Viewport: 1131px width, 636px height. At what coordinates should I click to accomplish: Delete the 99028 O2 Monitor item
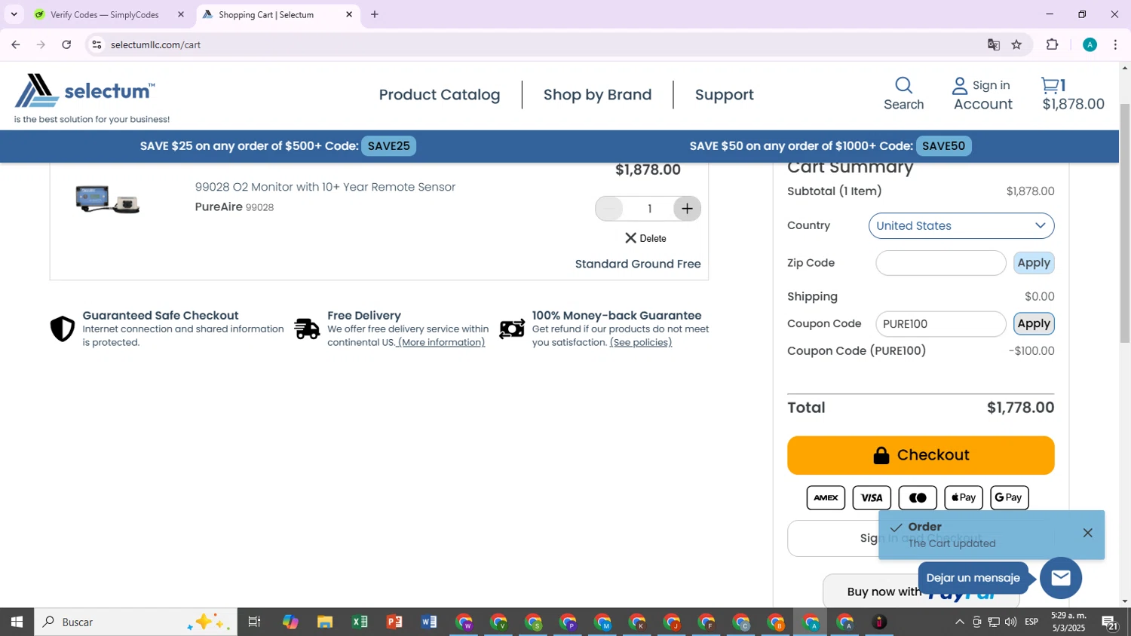coord(645,238)
